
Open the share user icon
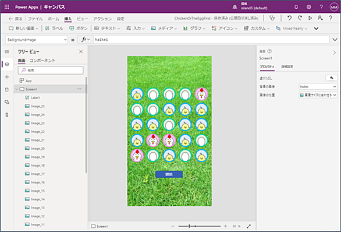tap(320, 18)
